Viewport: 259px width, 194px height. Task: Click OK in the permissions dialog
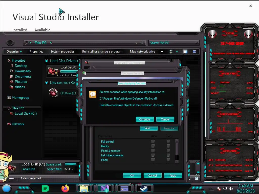[x=132, y=175]
